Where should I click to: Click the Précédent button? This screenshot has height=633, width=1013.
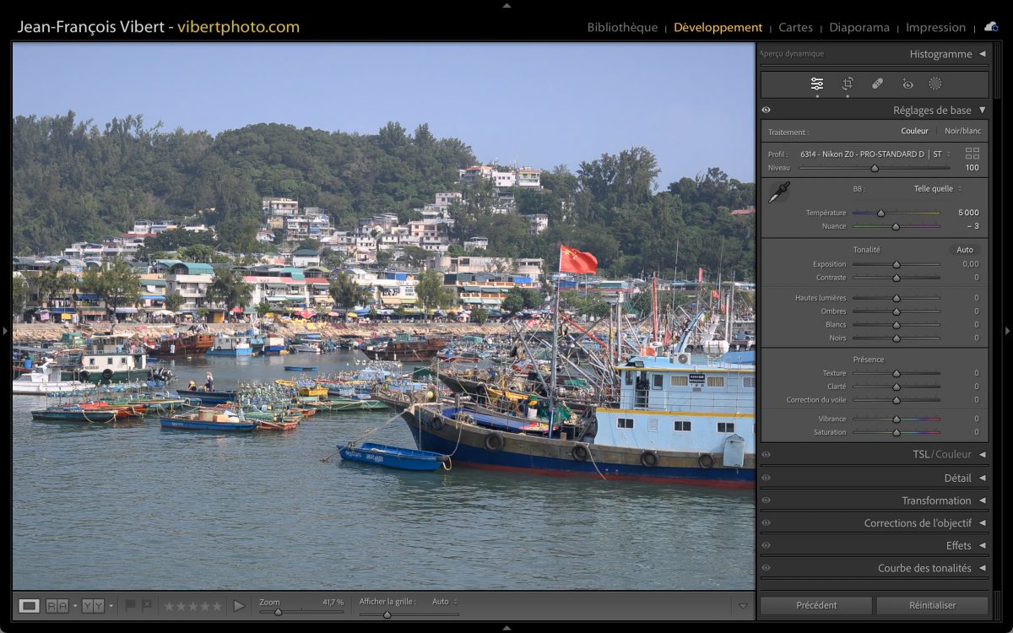point(816,605)
